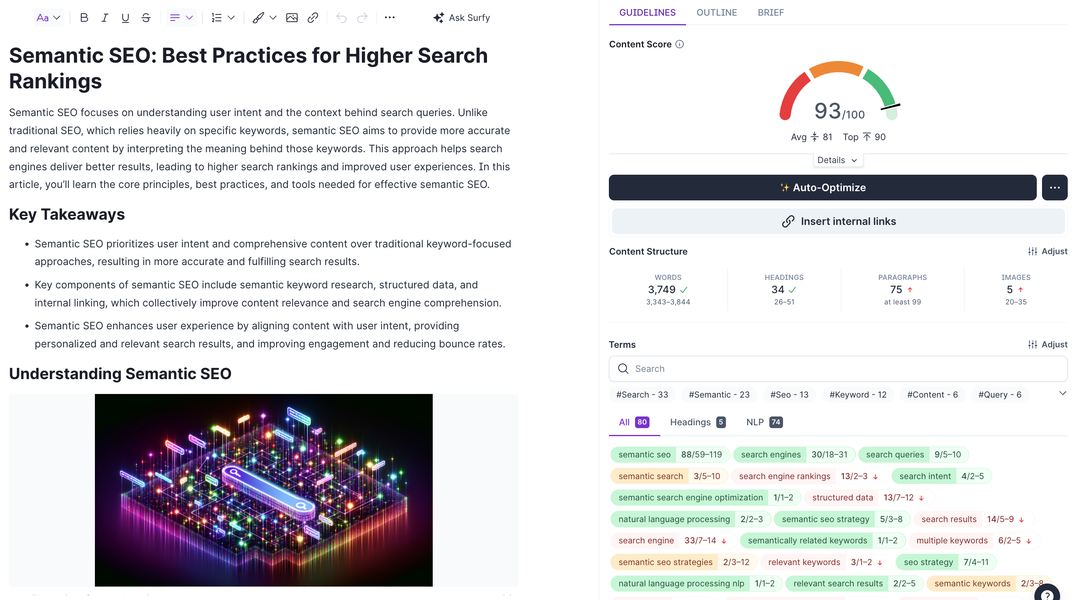Open the toolbar more options menu
Screen dimensions: 1077x600
point(390,18)
